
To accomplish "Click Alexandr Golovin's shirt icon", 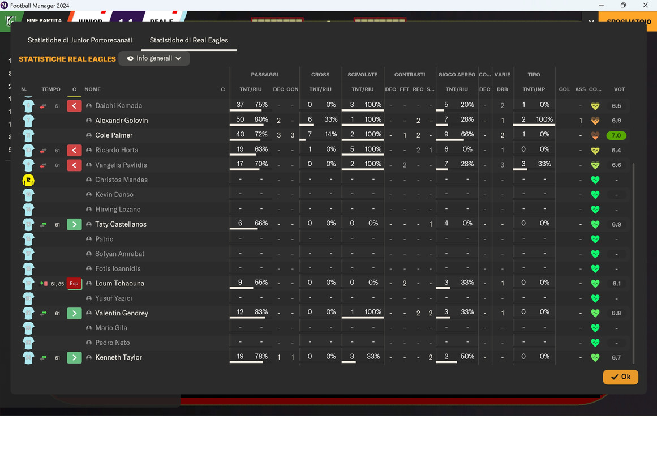I will click(x=28, y=121).
